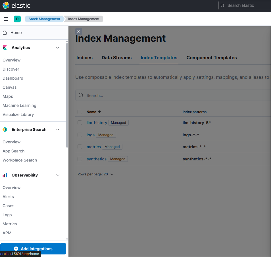Viewport: 271px width, 257px height.
Task: Open Rows per page dropdown
Action: [95, 174]
